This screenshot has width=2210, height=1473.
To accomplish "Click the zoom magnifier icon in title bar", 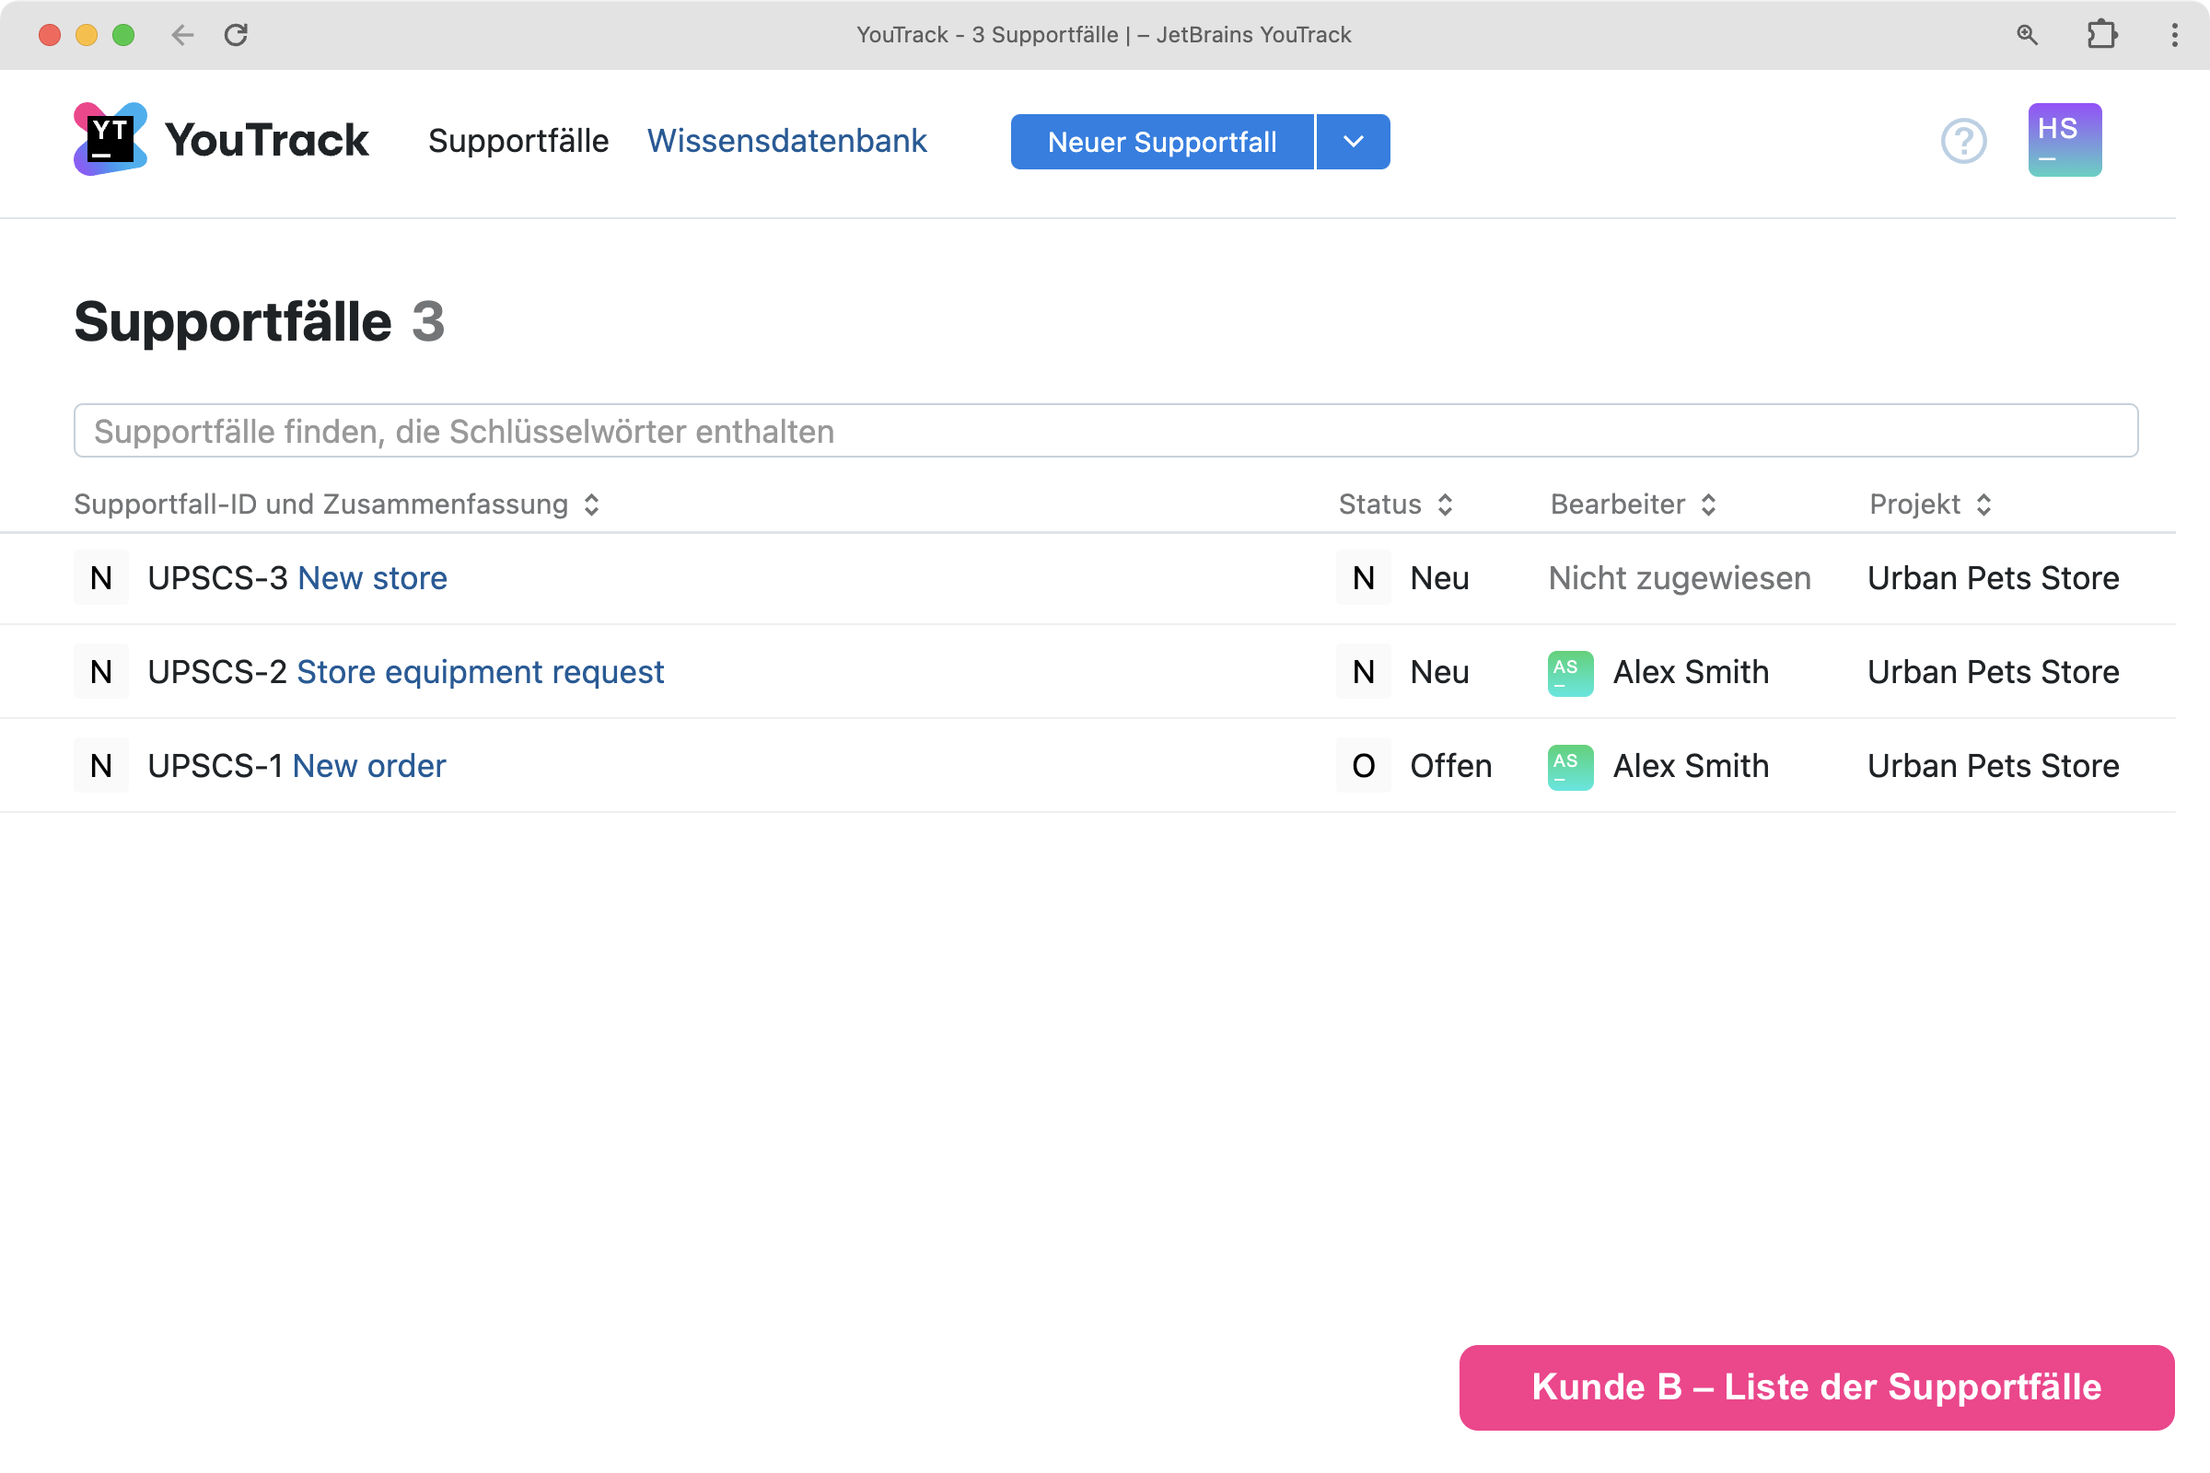I will (2027, 35).
